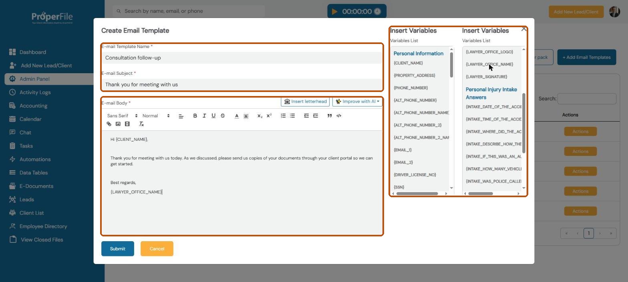Insert the {DRIVER_LICENSE_NO} variable
Screen dimensions: 628x282
(415, 175)
